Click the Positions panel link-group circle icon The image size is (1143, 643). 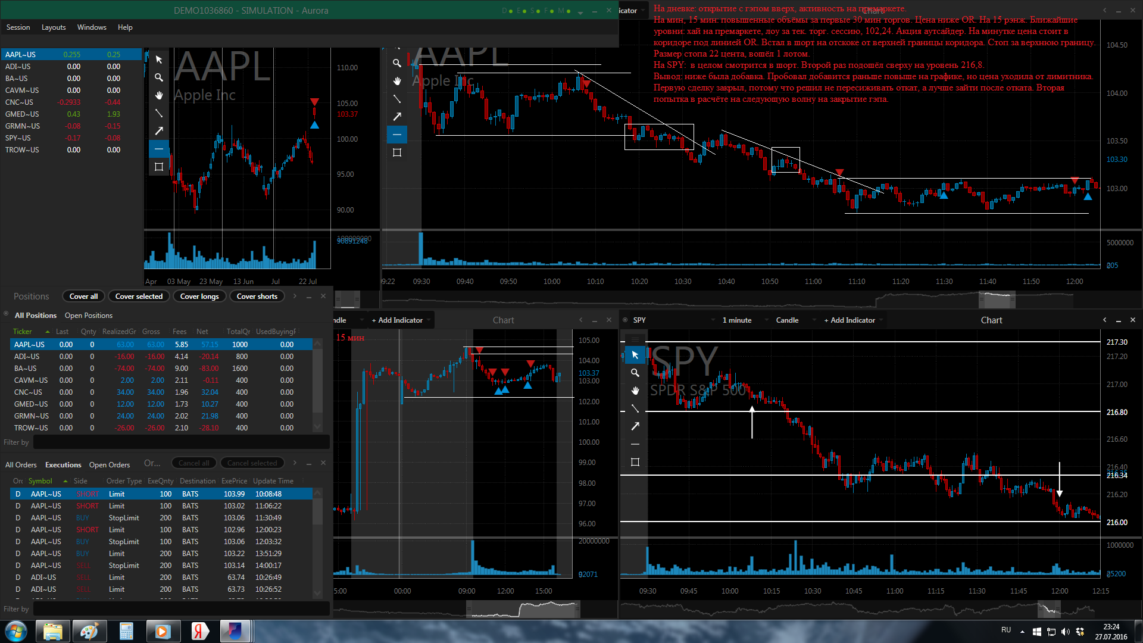(x=6, y=314)
